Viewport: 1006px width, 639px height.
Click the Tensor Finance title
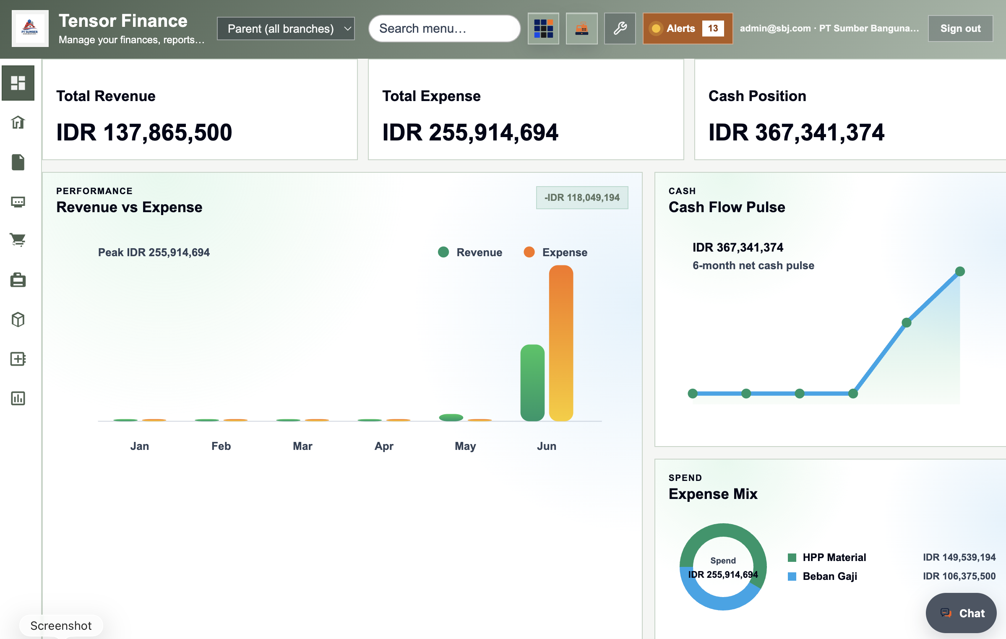click(x=123, y=21)
